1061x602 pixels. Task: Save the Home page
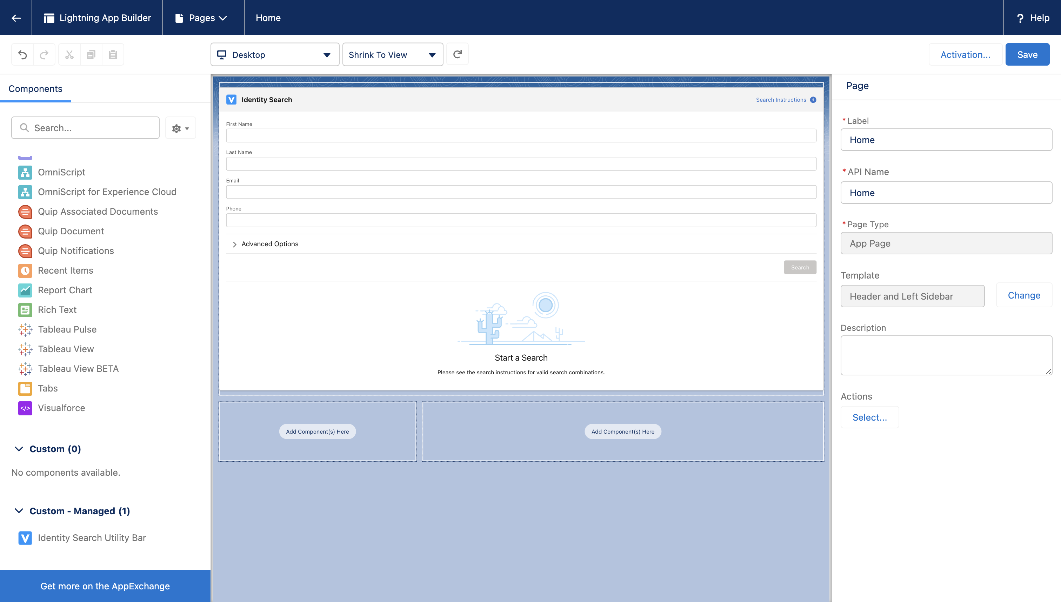click(x=1027, y=55)
